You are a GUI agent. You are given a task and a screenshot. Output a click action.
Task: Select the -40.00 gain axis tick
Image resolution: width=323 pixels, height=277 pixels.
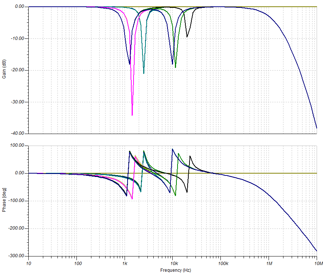(18, 133)
